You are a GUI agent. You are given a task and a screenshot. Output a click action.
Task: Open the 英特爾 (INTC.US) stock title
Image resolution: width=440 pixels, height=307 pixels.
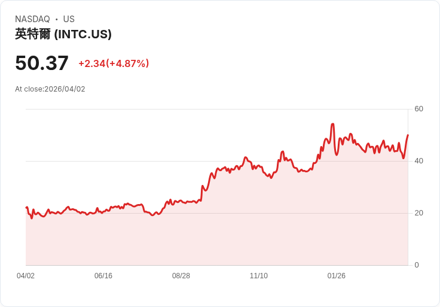tap(63, 34)
